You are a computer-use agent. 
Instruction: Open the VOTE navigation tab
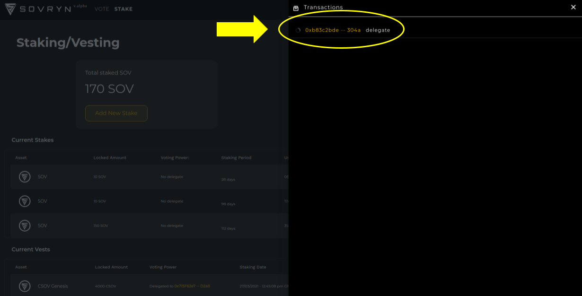tap(102, 9)
